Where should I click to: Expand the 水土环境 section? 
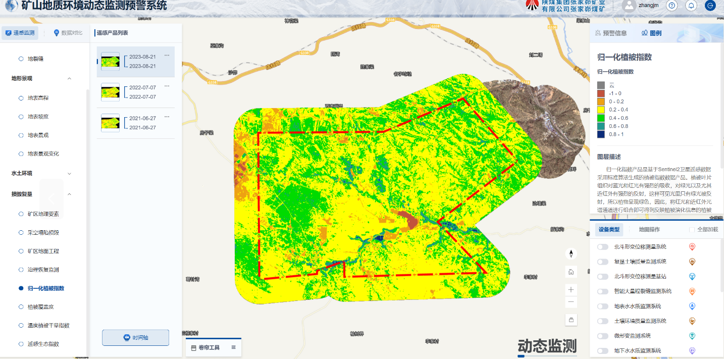pyautogui.click(x=69, y=173)
